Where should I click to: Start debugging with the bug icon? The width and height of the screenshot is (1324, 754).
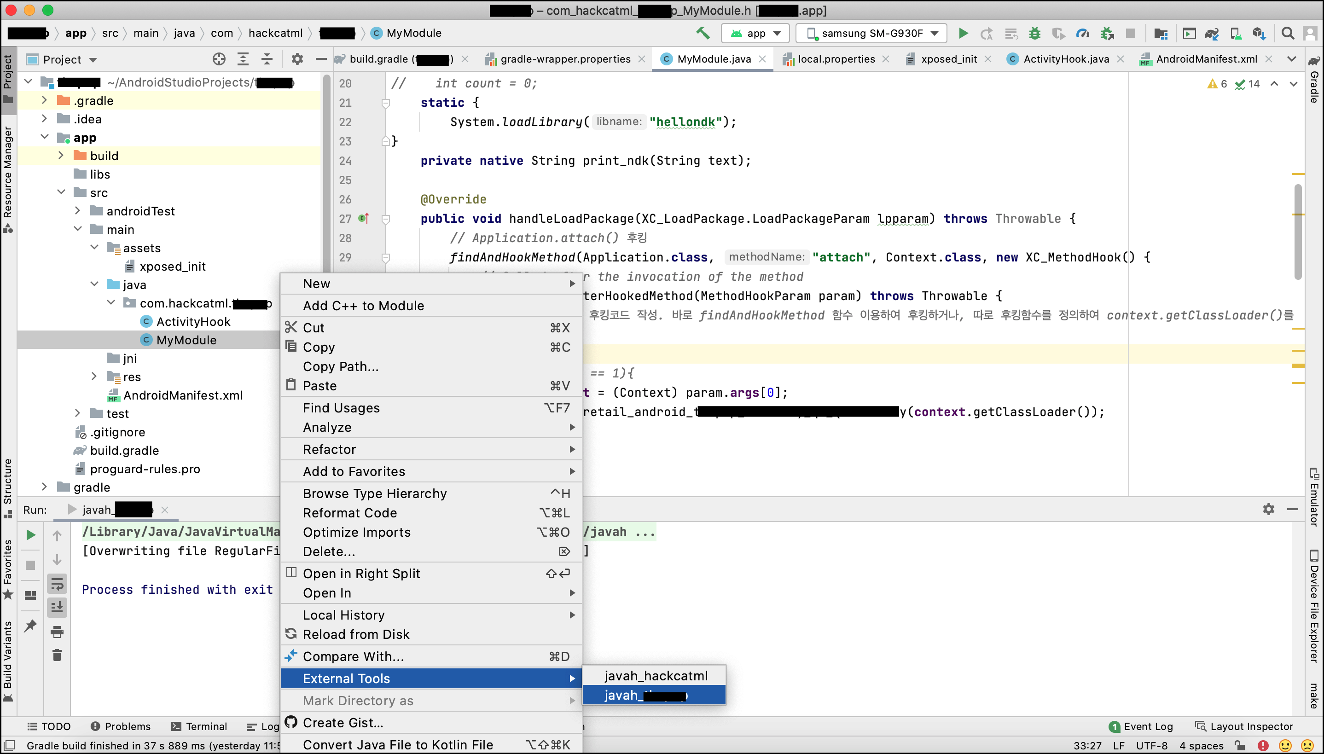1034,33
